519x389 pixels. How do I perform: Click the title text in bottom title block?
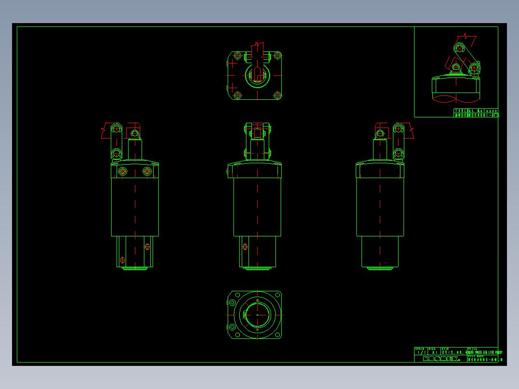pyautogui.click(x=485, y=352)
